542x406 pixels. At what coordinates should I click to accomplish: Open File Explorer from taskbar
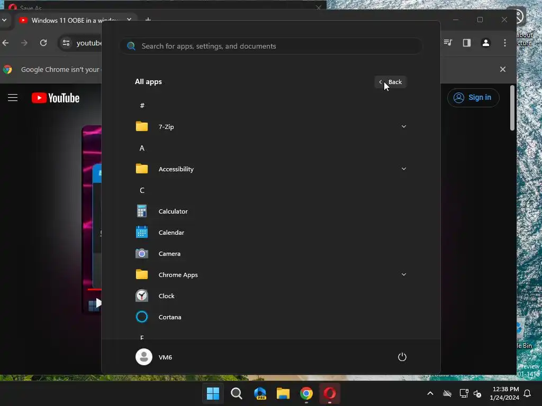coord(283,393)
